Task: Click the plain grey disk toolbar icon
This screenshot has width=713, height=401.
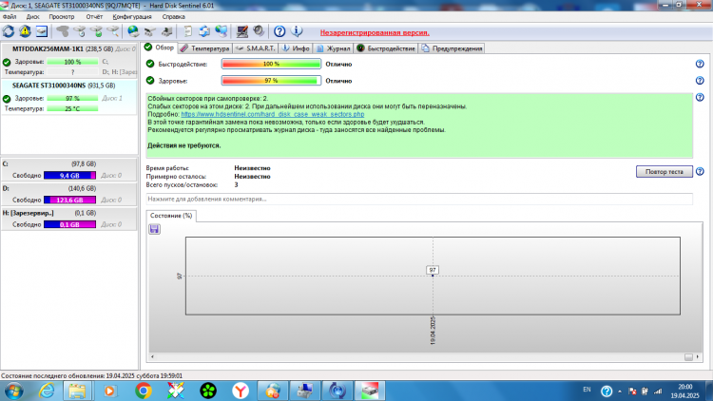Action: click(x=63, y=31)
